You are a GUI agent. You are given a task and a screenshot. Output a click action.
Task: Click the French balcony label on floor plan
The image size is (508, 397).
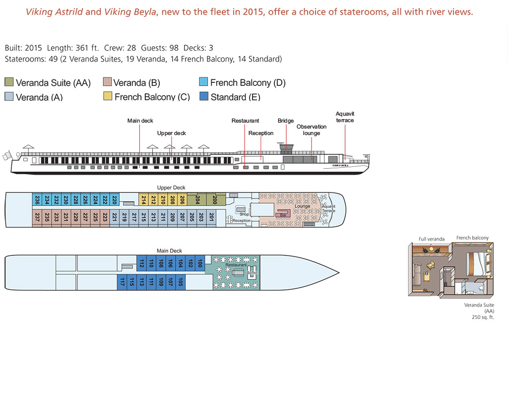tap(472, 238)
